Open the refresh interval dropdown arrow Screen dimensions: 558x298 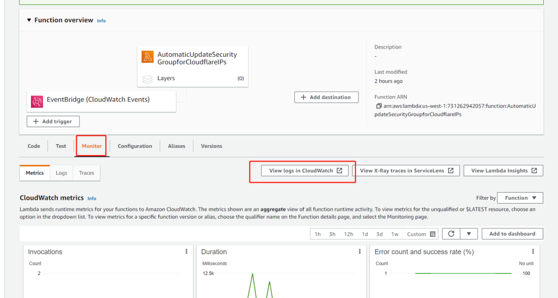coord(469,234)
